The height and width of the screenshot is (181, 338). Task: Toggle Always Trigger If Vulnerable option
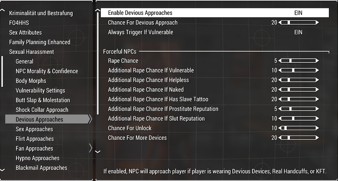(x=215, y=32)
